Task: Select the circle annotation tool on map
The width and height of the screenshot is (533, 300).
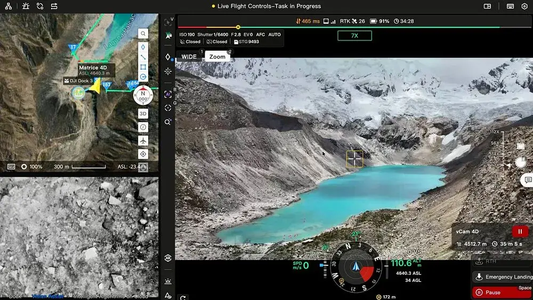Action: (143, 77)
